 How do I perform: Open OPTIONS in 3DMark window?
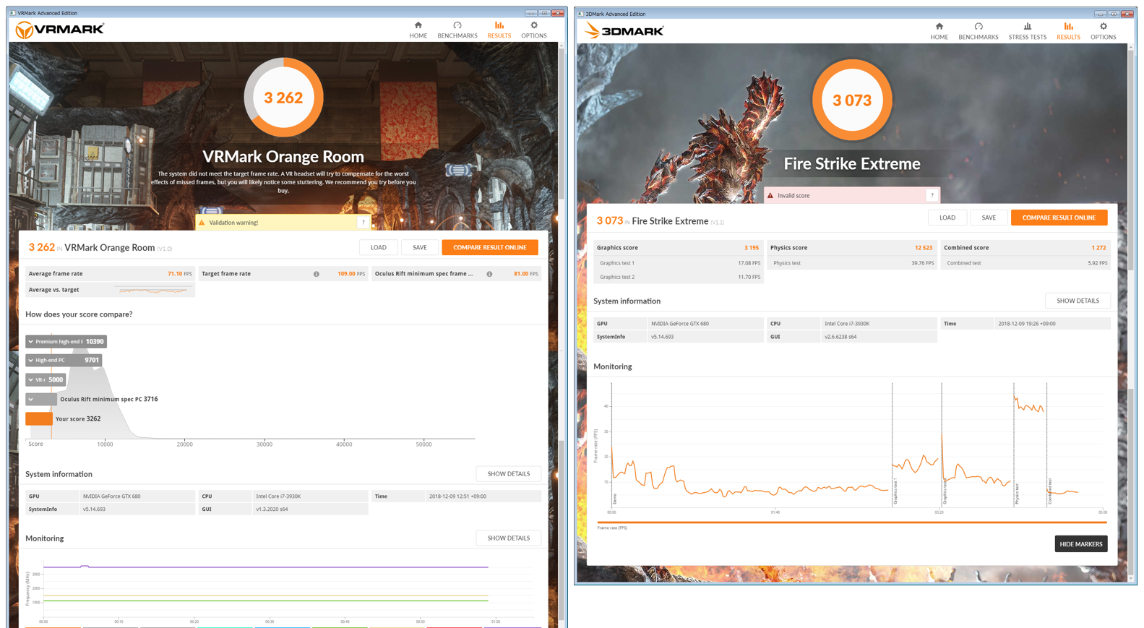(1104, 31)
